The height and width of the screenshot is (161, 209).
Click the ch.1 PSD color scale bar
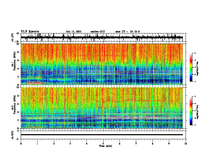(191, 67)
